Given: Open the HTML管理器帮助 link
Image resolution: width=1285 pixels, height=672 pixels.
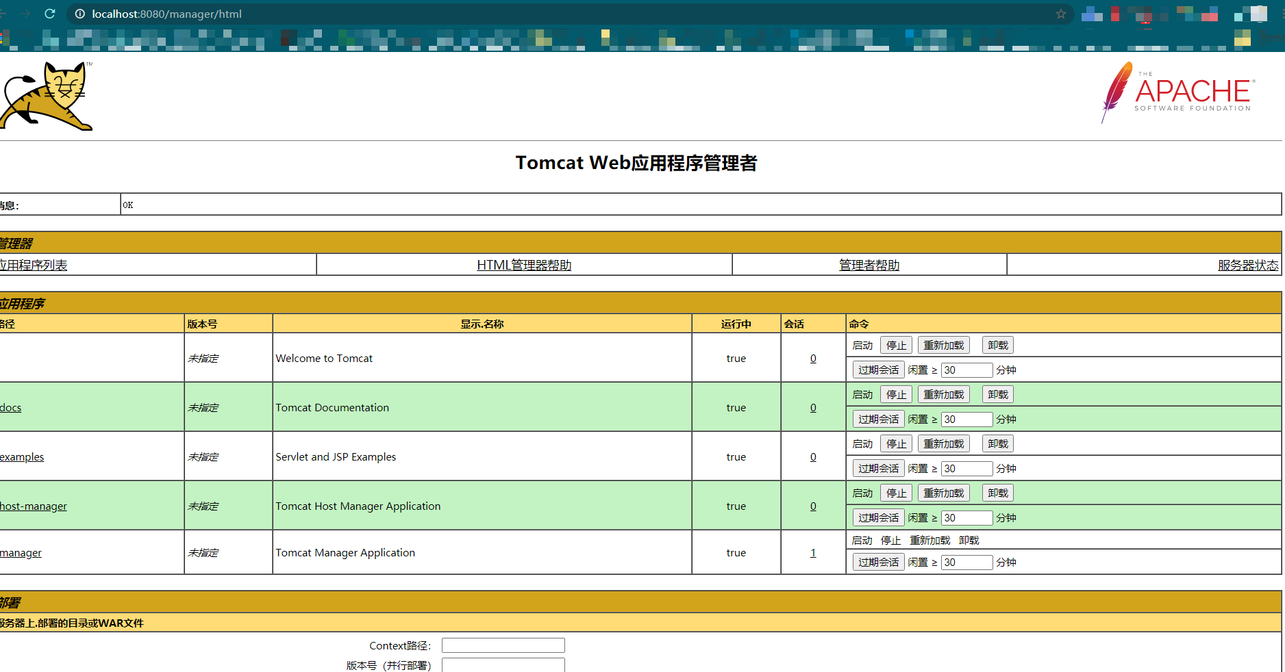Looking at the screenshot, I should pyautogui.click(x=524, y=265).
